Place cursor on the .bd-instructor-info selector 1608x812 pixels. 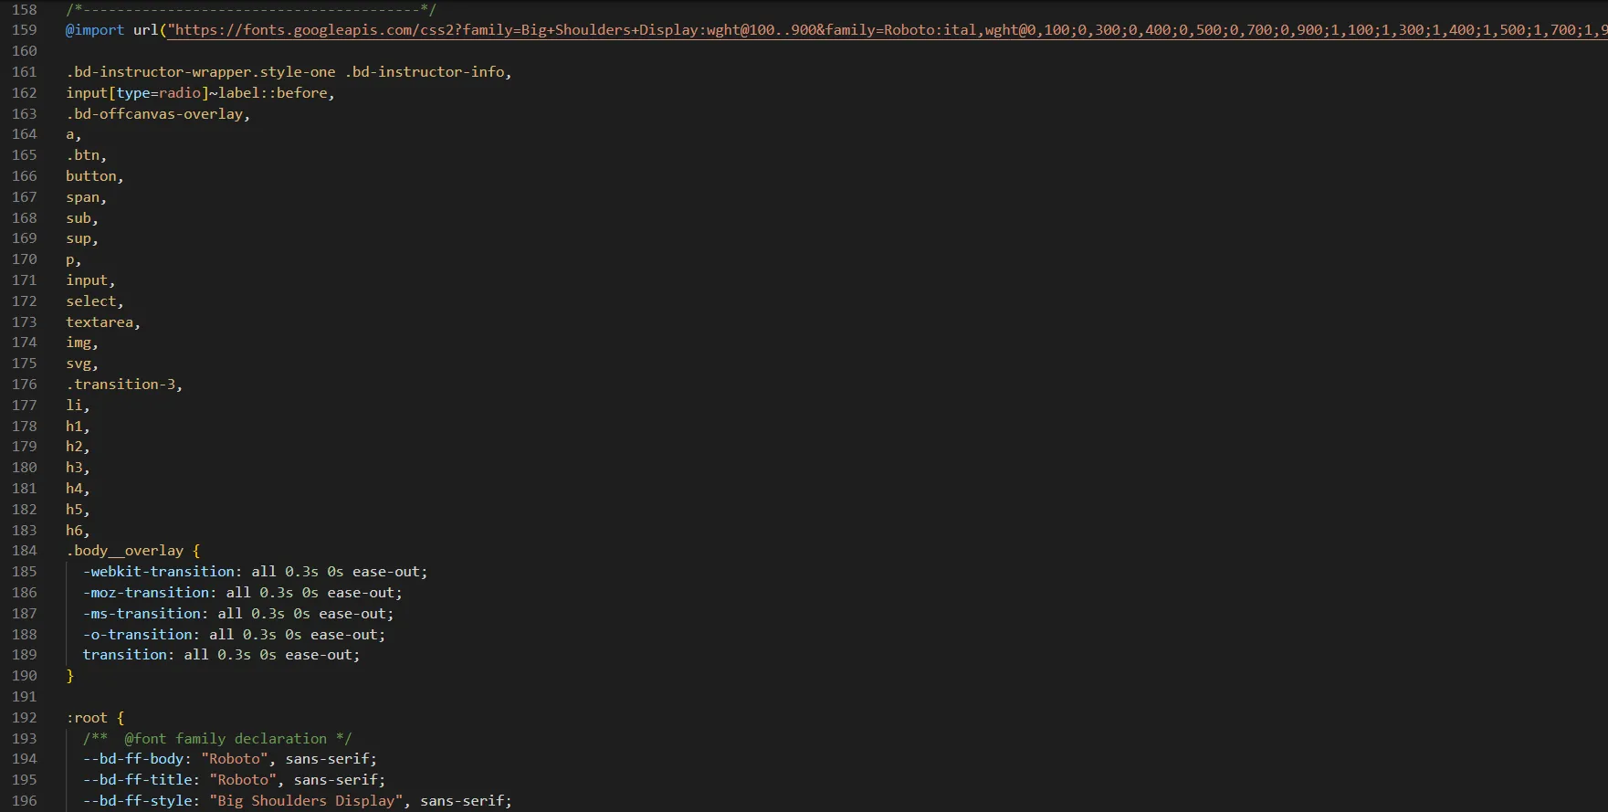(426, 72)
